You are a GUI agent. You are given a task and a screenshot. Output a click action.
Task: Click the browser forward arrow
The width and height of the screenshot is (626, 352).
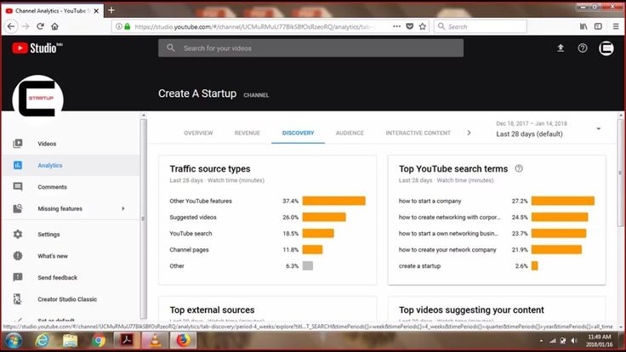26,26
